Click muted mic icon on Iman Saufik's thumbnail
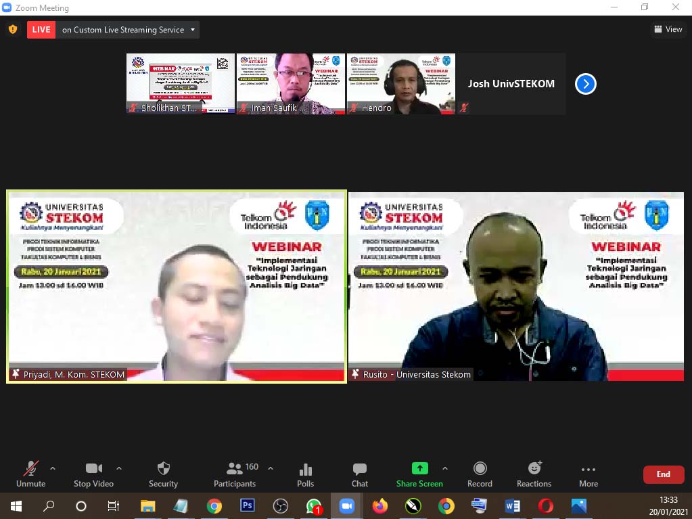692x519 pixels. pos(243,108)
